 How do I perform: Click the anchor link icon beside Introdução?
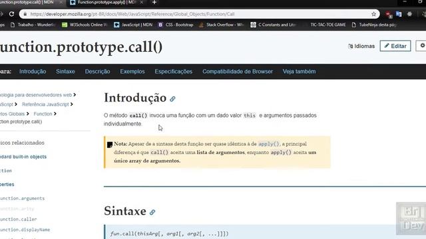click(172, 99)
